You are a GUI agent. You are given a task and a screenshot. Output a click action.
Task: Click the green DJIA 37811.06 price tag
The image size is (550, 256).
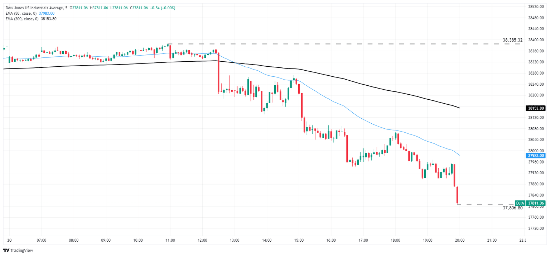point(530,203)
